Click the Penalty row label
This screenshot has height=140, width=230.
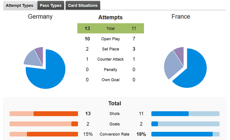point(111,69)
